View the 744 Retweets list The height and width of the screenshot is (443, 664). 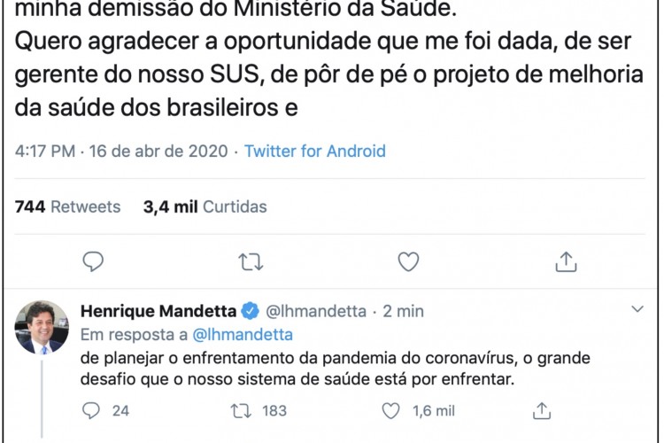68,206
